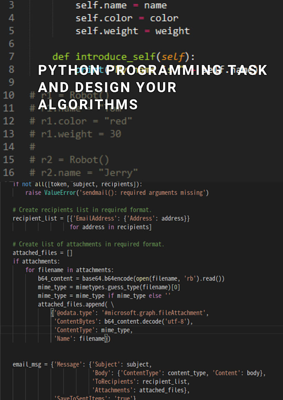Click the 'raise ValueError' line
Image resolution: width=283 pixels, height=400 pixels.
click(117, 193)
